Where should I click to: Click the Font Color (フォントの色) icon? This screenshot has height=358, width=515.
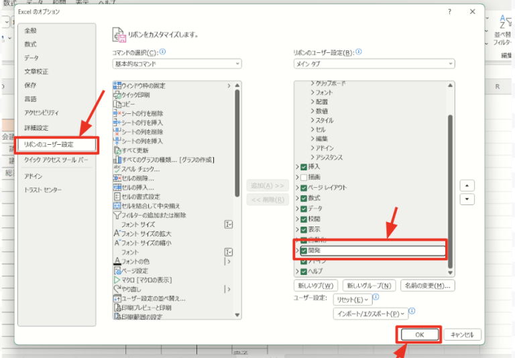click(x=117, y=261)
